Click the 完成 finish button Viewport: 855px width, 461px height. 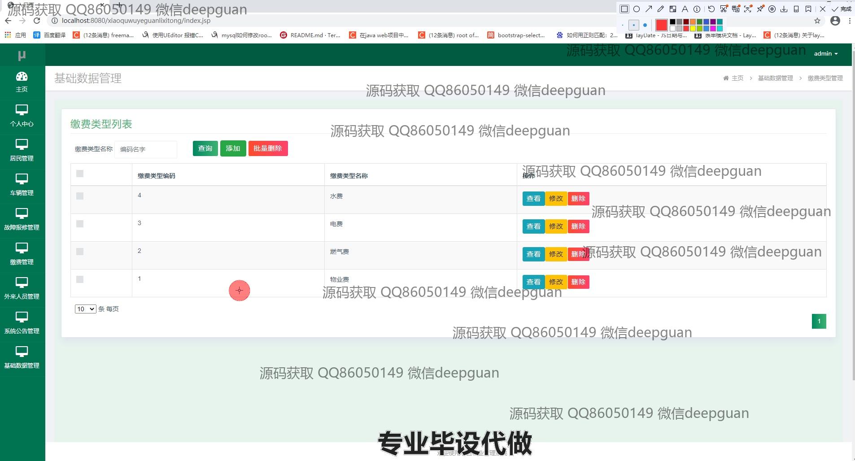click(x=842, y=9)
